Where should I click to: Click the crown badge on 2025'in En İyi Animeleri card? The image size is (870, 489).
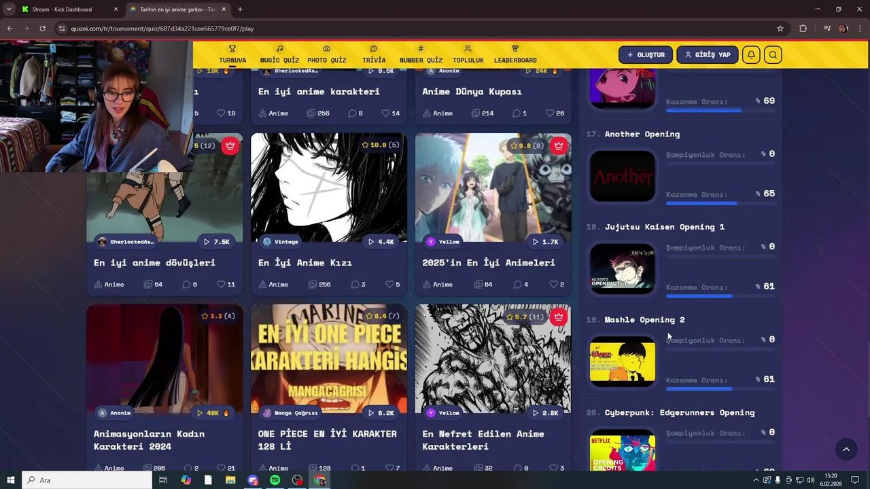[x=559, y=145]
